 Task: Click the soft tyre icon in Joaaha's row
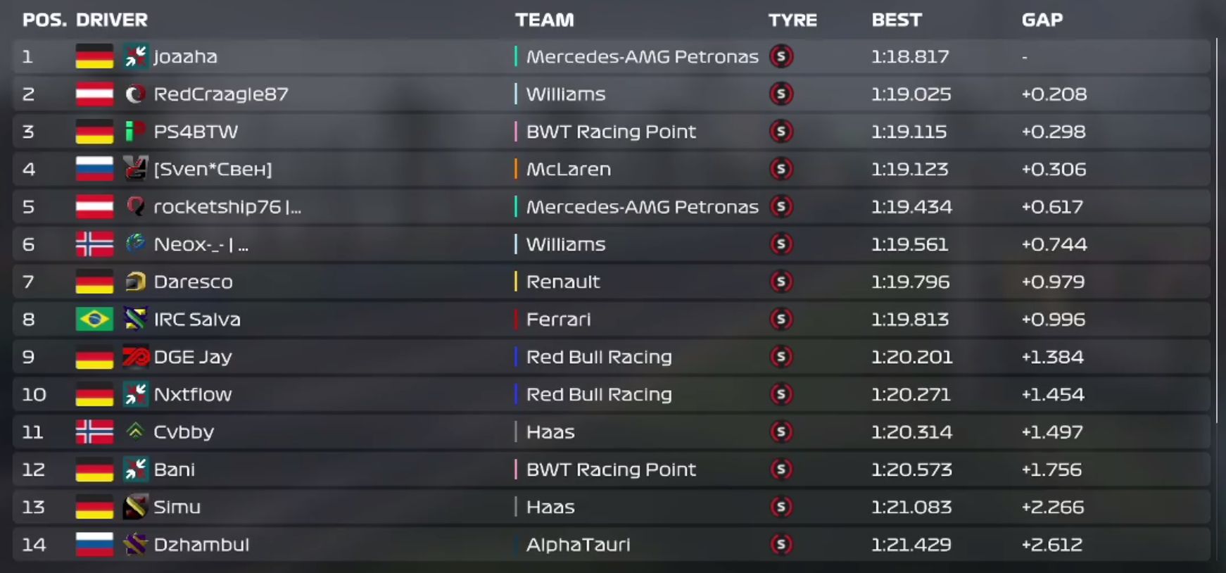(781, 56)
